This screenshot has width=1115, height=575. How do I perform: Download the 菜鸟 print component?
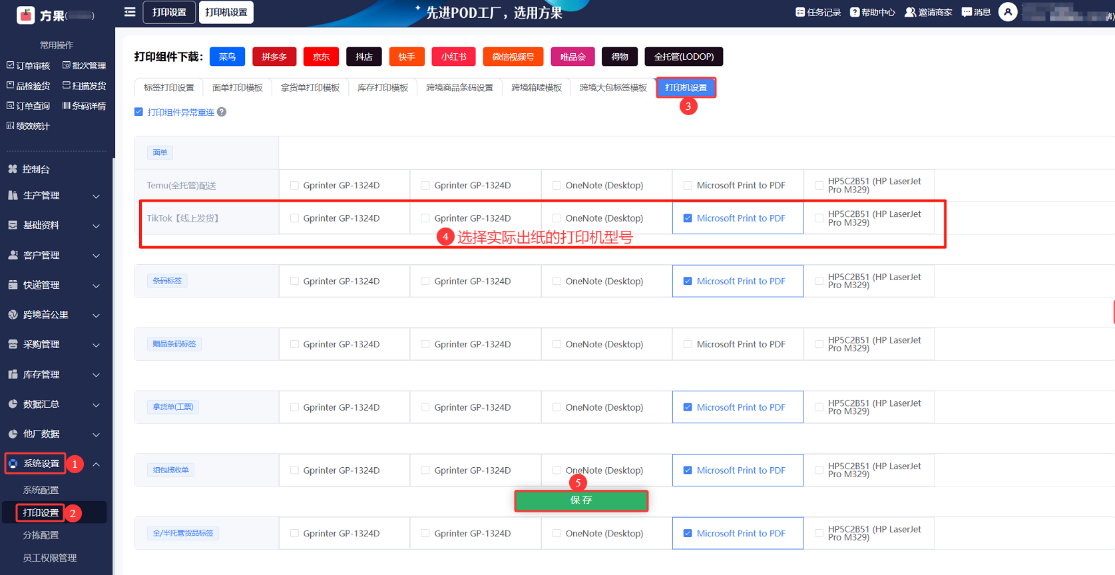coord(228,57)
